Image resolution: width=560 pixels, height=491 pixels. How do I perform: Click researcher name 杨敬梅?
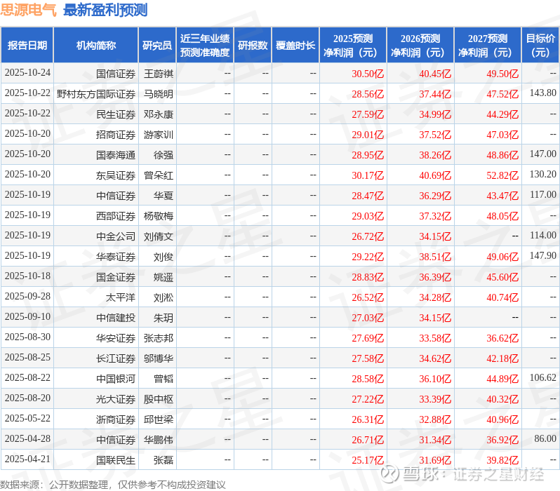[159, 217]
